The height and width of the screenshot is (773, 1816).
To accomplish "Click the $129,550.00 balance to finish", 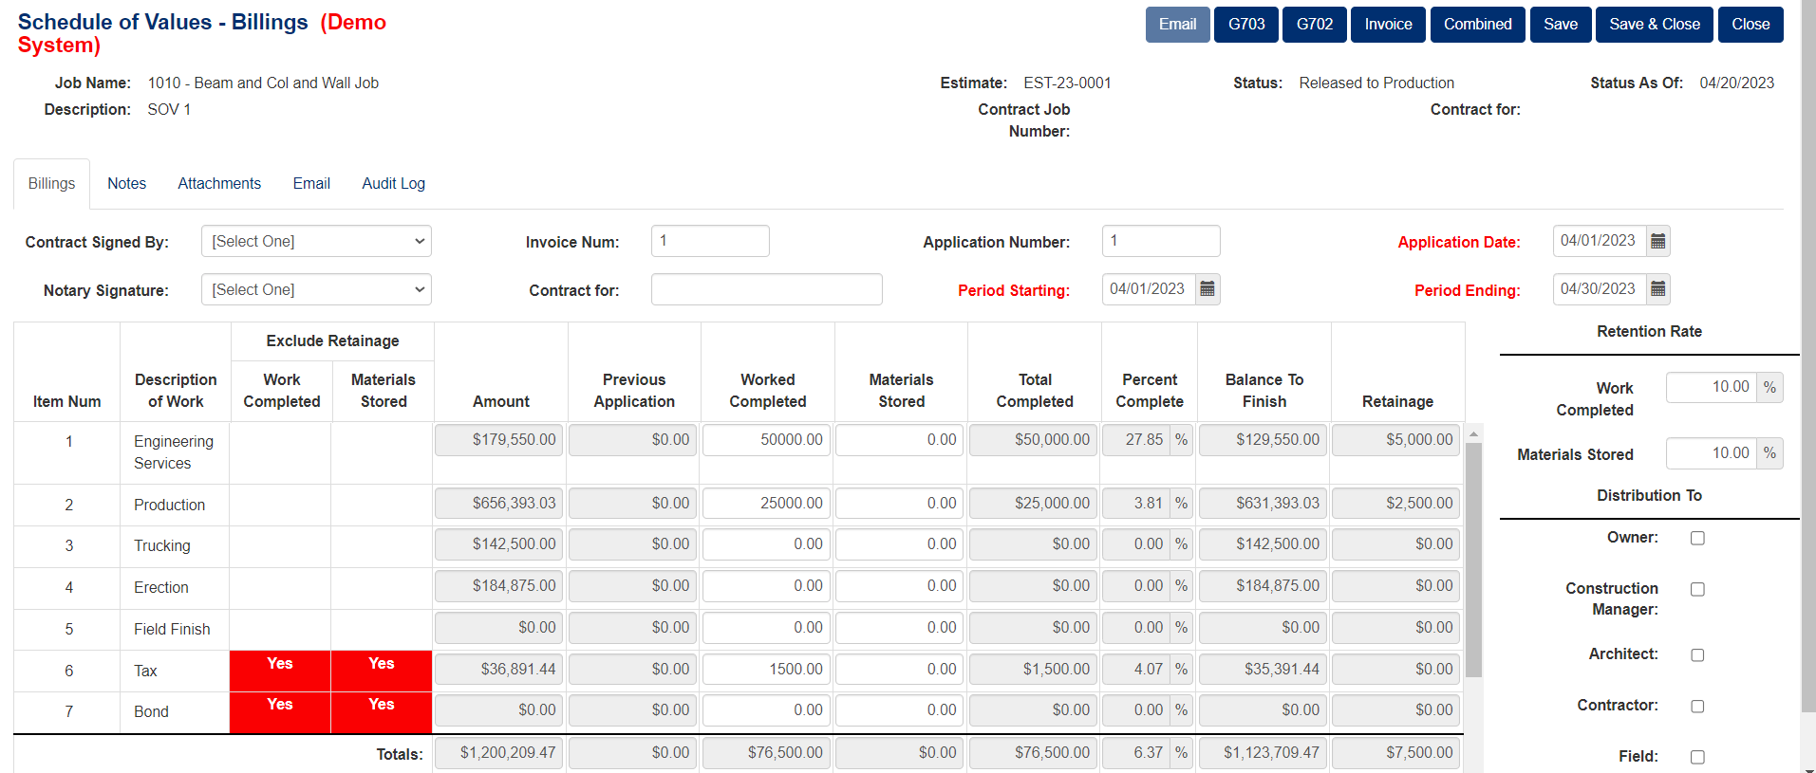I will click(x=1264, y=440).
